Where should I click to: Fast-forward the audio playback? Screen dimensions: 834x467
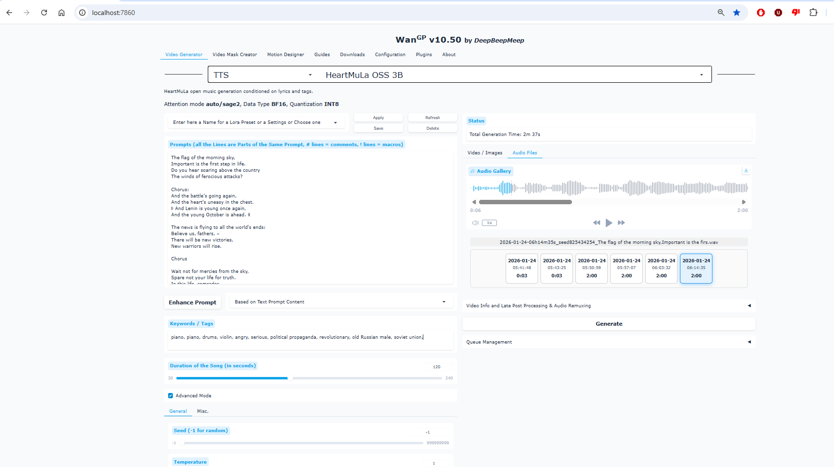621,223
